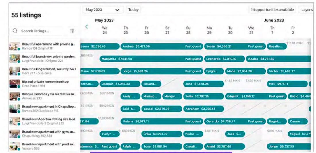Open Gerardo $4,758.47 reservation

pos(235,121)
